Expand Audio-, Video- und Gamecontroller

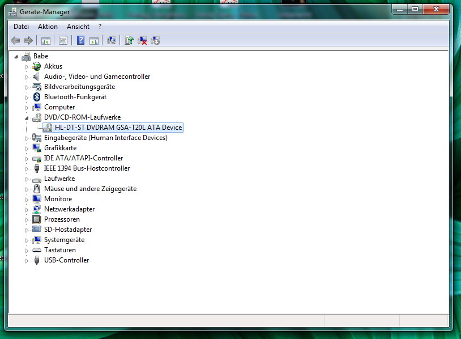[27, 77]
